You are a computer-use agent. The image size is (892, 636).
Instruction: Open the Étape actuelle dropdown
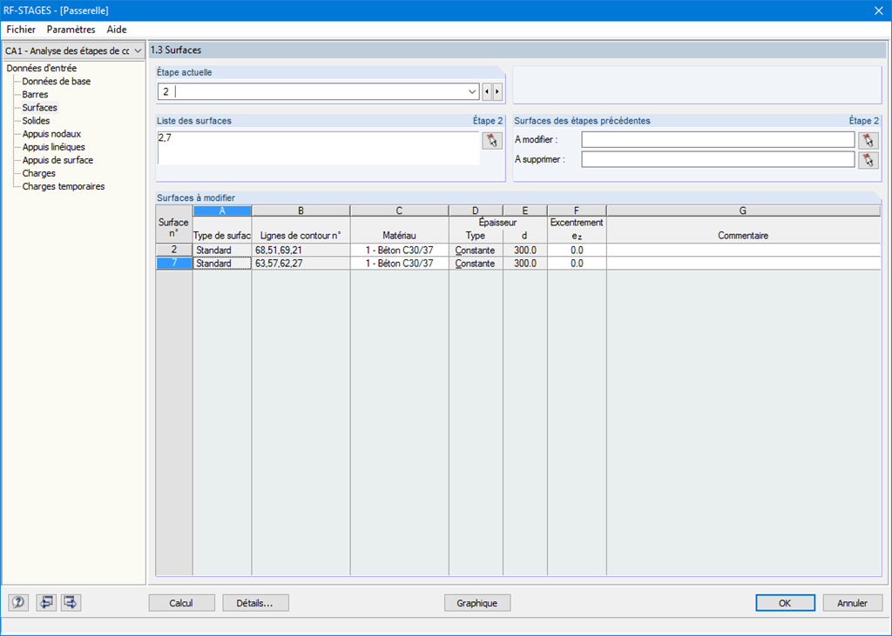tap(472, 91)
